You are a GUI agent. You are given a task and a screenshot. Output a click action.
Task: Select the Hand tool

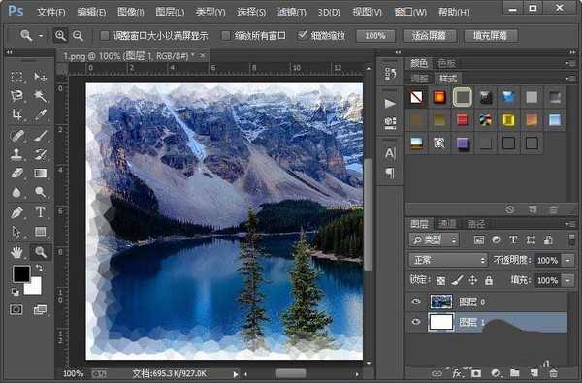[x=16, y=252]
